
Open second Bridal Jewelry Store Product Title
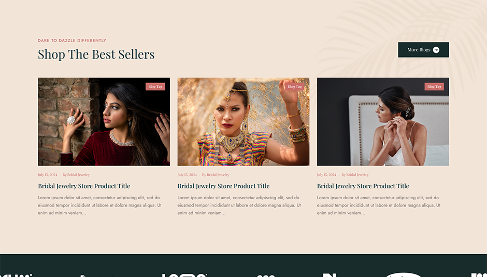(x=223, y=186)
